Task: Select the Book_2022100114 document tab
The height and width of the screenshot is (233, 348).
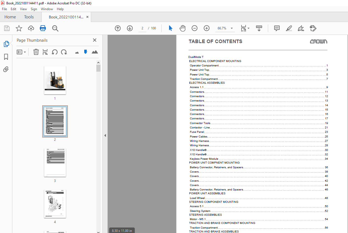Action: pos(66,17)
